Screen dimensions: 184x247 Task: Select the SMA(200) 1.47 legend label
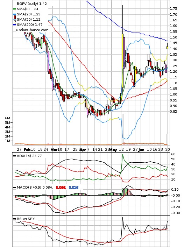[30, 24]
